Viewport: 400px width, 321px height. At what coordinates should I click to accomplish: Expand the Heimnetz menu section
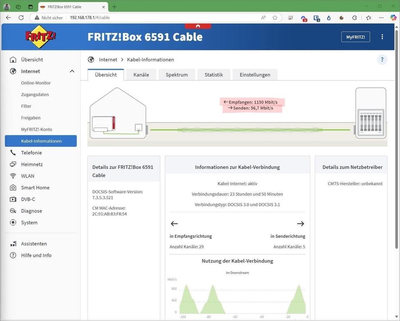32,164
